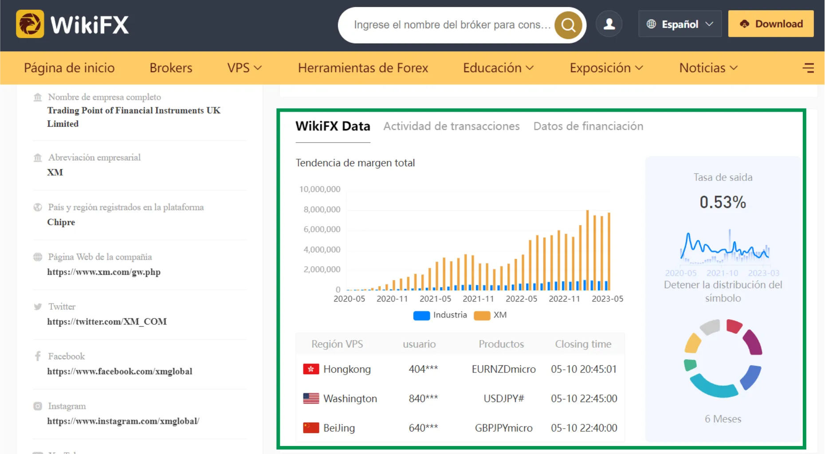
Task: Click the Tendencia de margen total heading
Action: coord(355,163)
